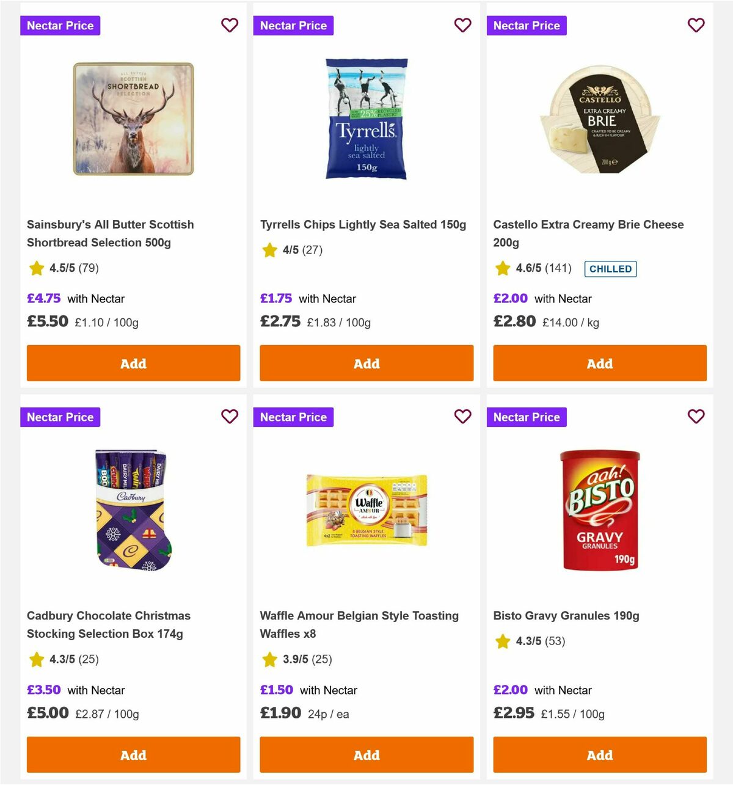The height and width of the screenshot is (785, 733).
Task: Click the purple Nectar Price label on Cadbury
Action: pyautogui.click(x=60, y=417)
